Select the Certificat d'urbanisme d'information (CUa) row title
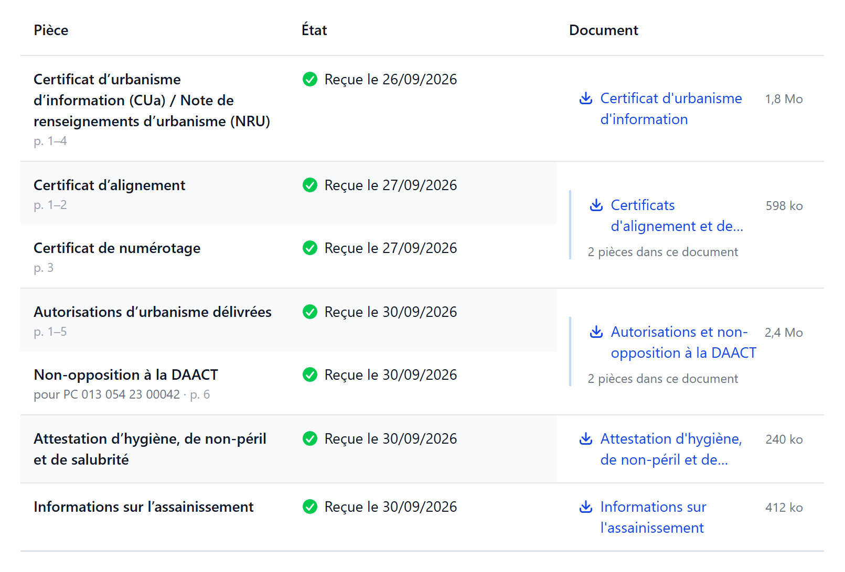The height and width of the screenshot is (572, 845). click(152, 101)
